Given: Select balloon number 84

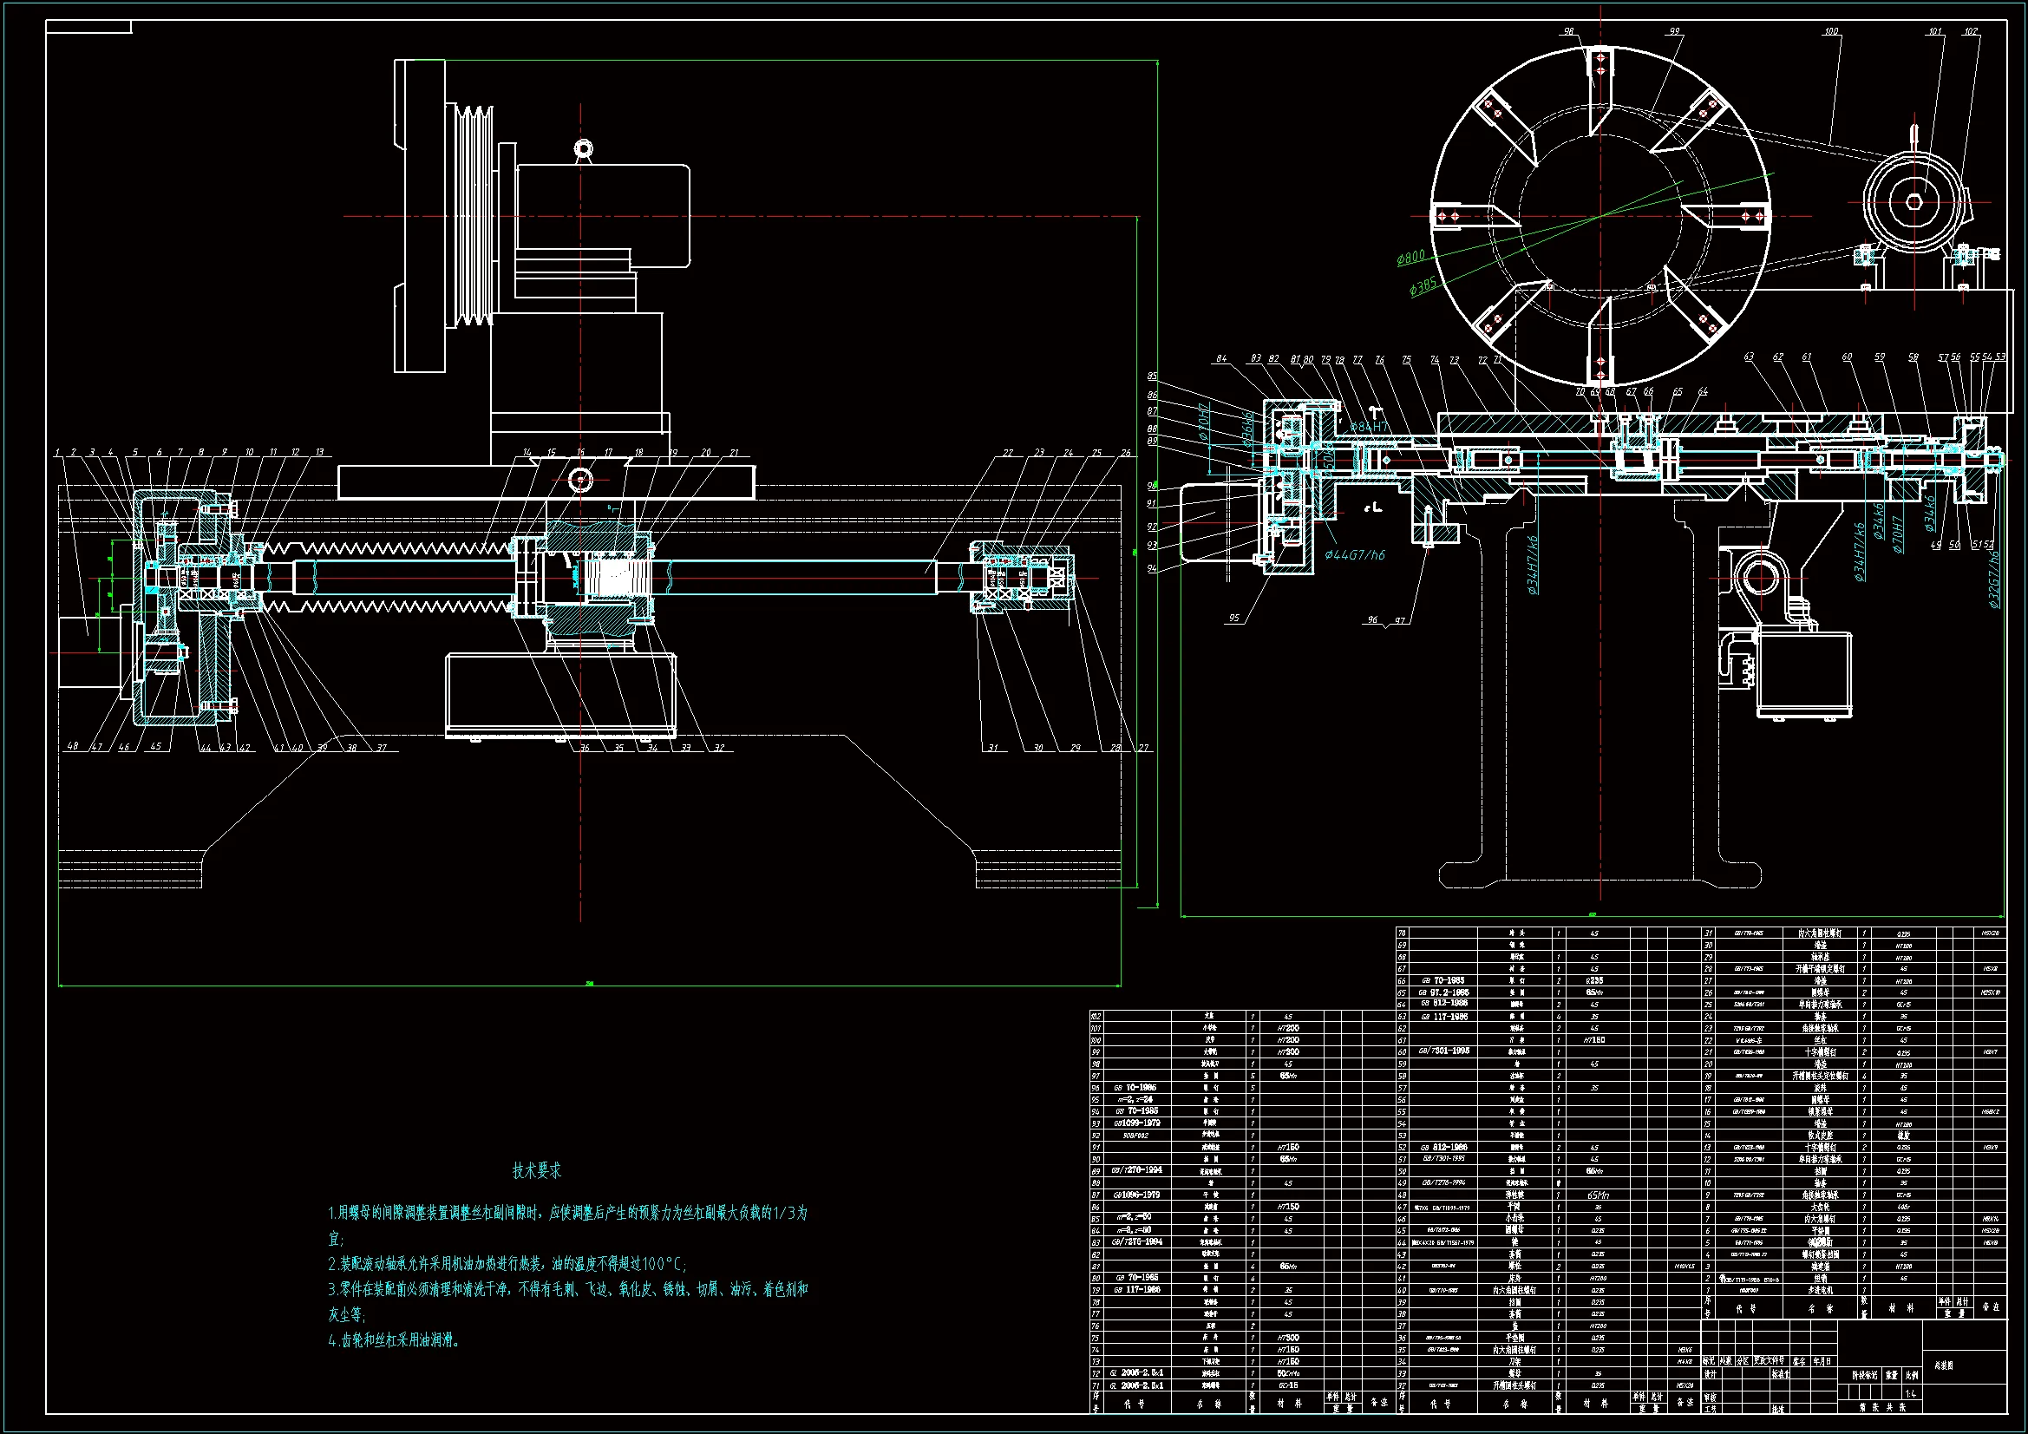Looking at the screenshot, I should [x=1221, y=359].
